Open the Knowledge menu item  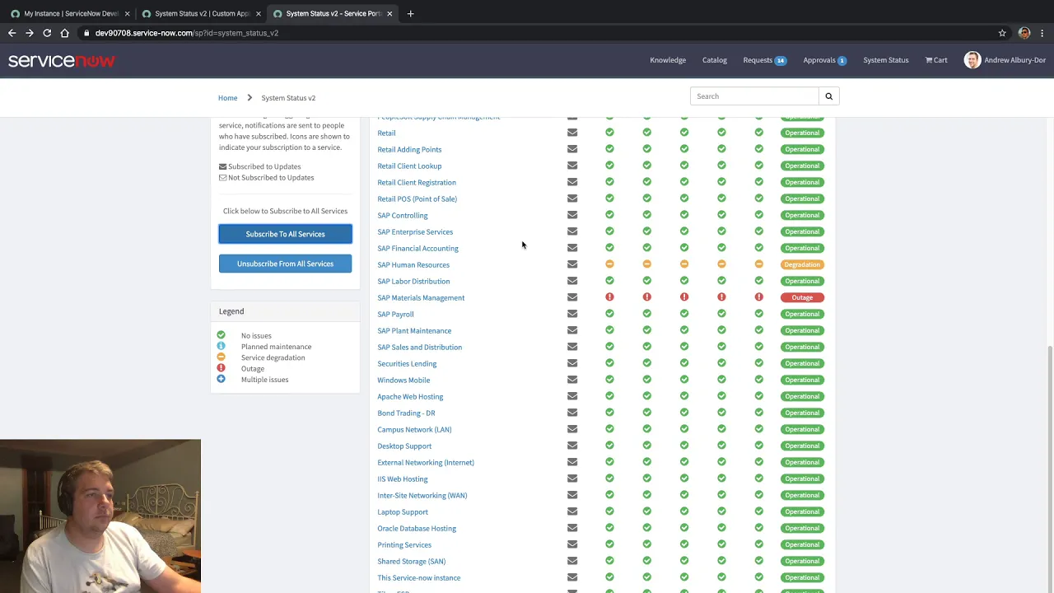click(668, 59)
